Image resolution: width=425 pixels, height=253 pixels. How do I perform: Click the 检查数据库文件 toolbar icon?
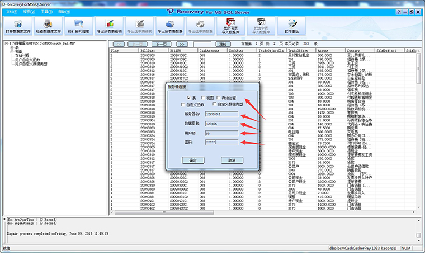[48, 26]
